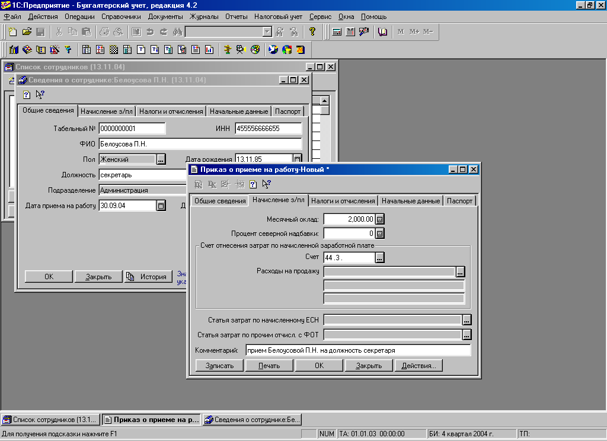Open calculator next to Процент северной надбавки

tap(380, 234)
